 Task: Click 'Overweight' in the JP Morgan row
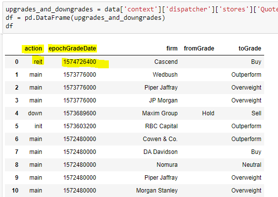(246, 100)
